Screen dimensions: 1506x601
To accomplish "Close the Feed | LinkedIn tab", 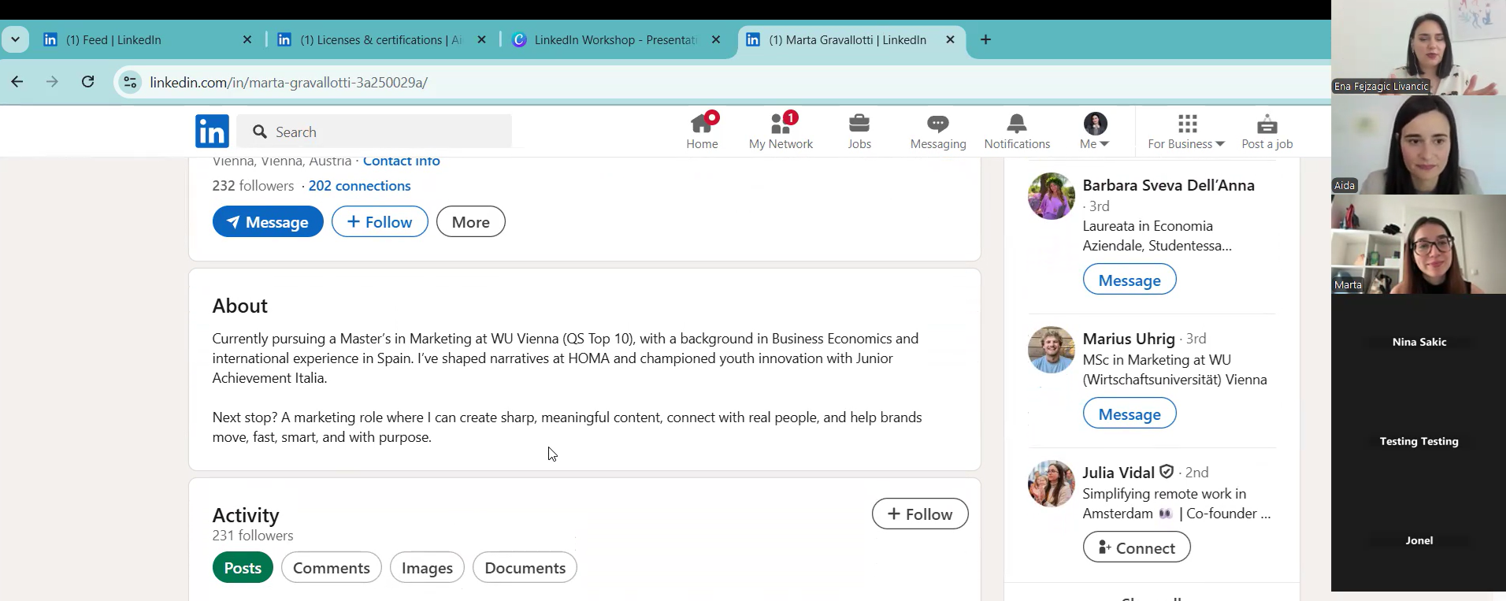I will coord(247,39).
